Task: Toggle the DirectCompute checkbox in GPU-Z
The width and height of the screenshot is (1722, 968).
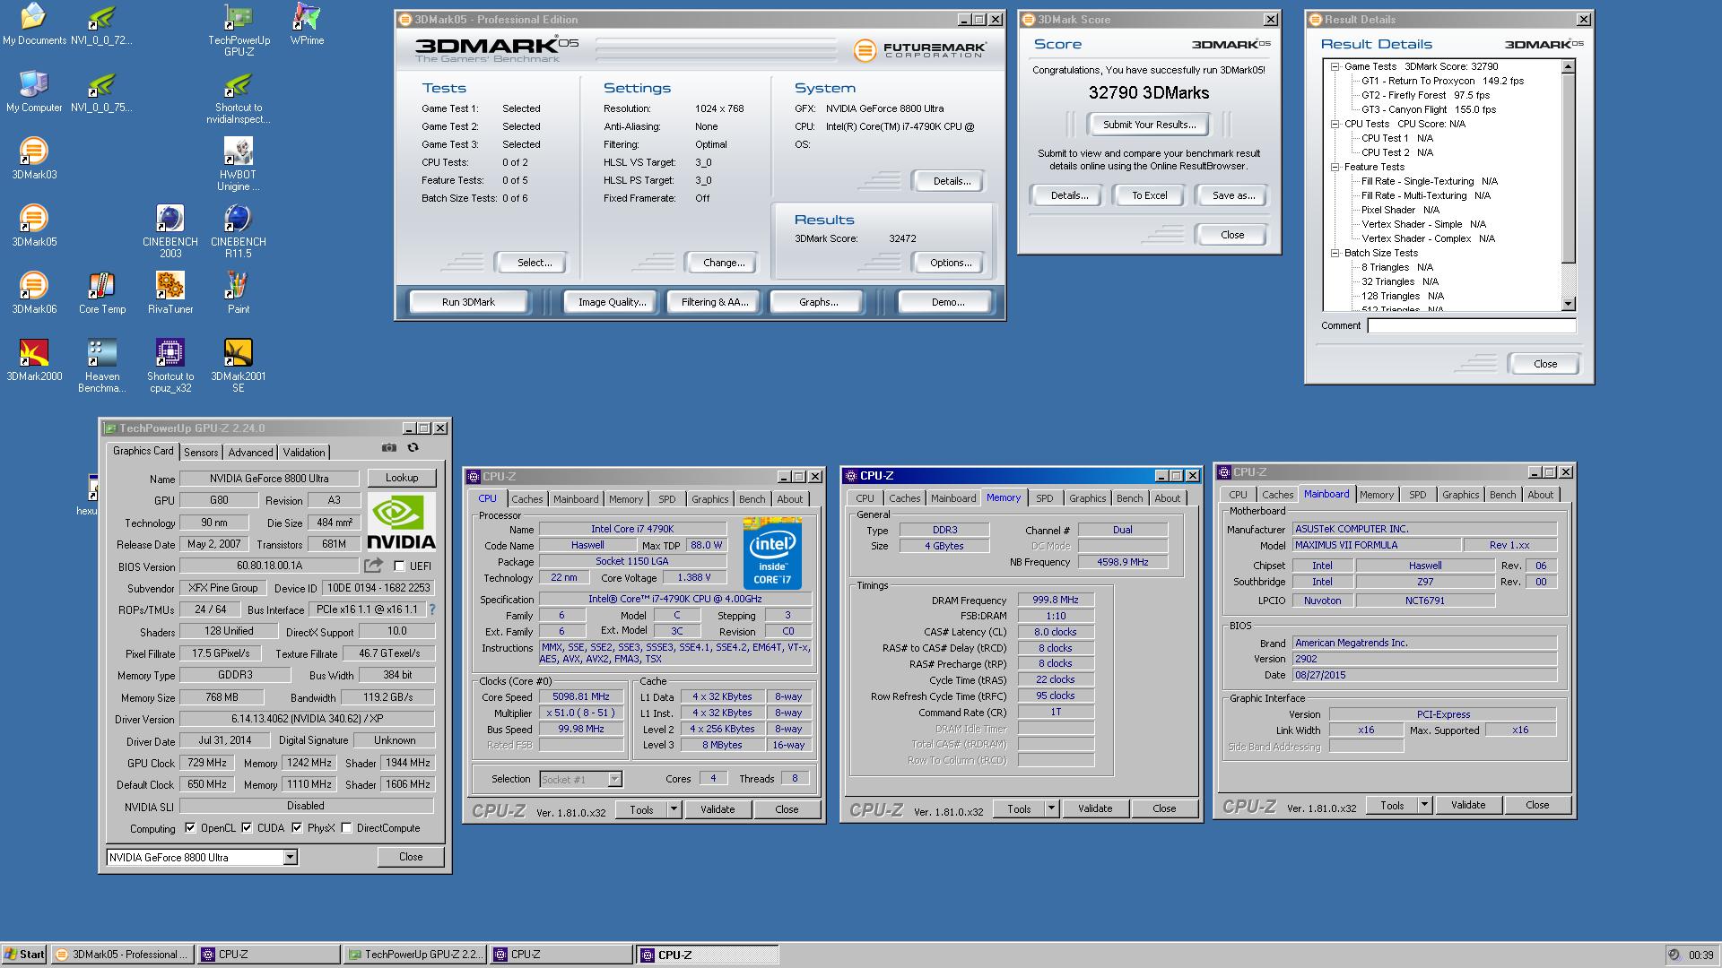Action: [346, 827]
